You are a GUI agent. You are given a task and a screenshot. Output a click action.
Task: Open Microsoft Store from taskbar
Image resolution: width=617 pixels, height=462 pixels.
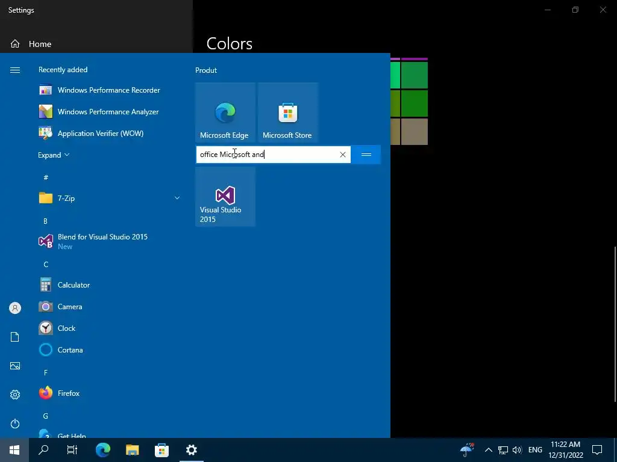point(161,450)
